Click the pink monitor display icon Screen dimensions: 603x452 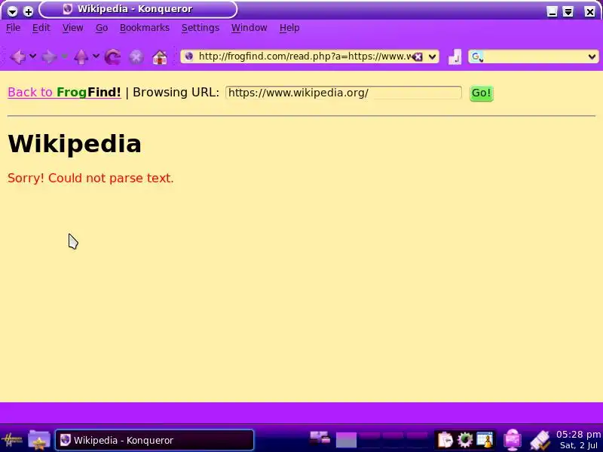[x=513, y=440]
